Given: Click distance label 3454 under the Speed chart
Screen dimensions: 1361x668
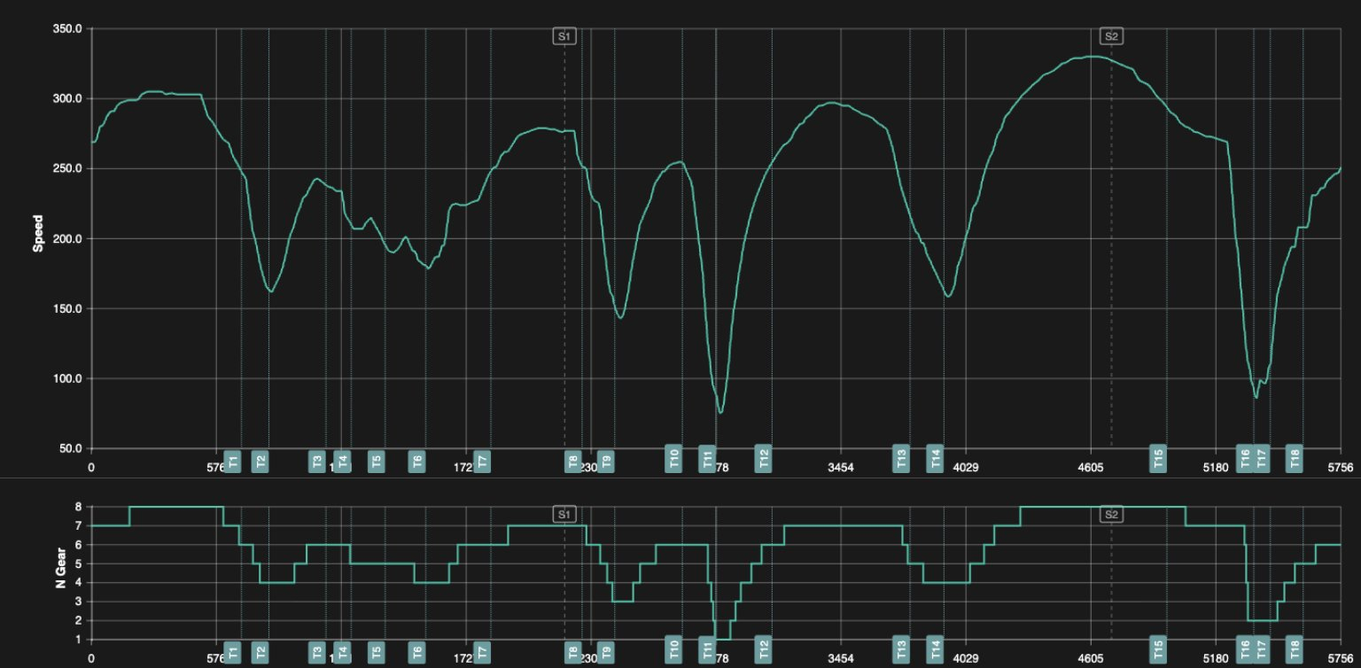Looking at the screenshot, I should tap(840, 467).
